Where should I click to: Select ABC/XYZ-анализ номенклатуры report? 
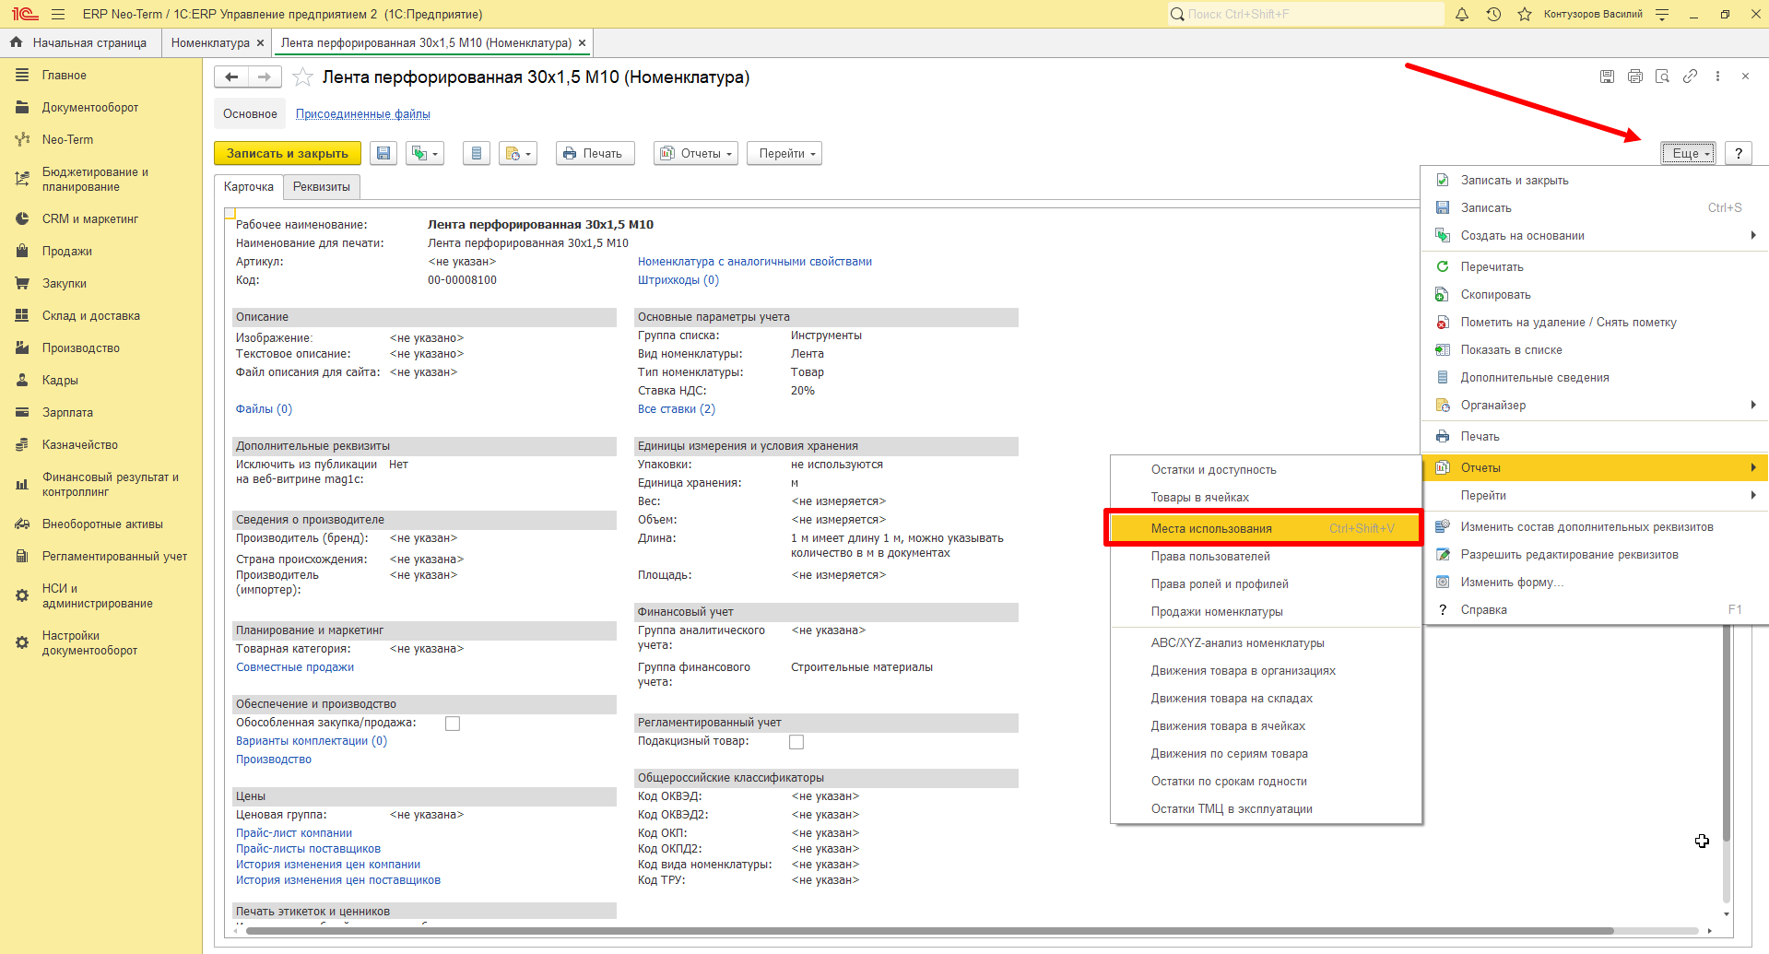tap(1265, 643)
